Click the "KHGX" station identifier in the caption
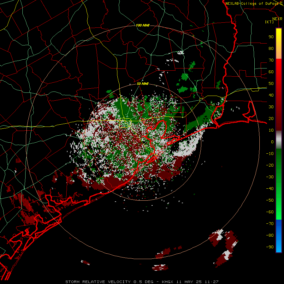 [x=168, y=282]
